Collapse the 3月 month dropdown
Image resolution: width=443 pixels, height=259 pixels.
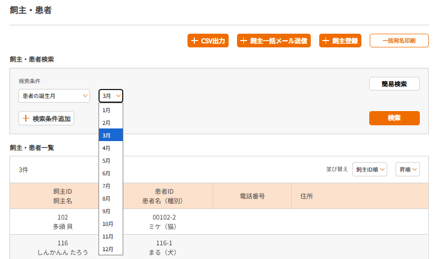pyautogui.click(x=111, y=96)
